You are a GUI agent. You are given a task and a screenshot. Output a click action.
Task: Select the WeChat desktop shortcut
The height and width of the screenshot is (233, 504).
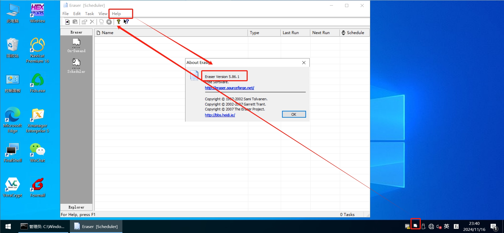pos(38,153)
